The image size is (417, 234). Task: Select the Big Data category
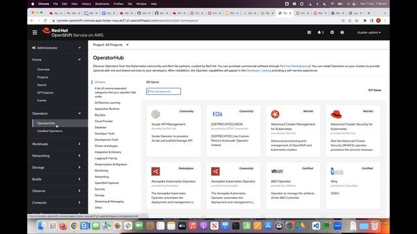100,115
